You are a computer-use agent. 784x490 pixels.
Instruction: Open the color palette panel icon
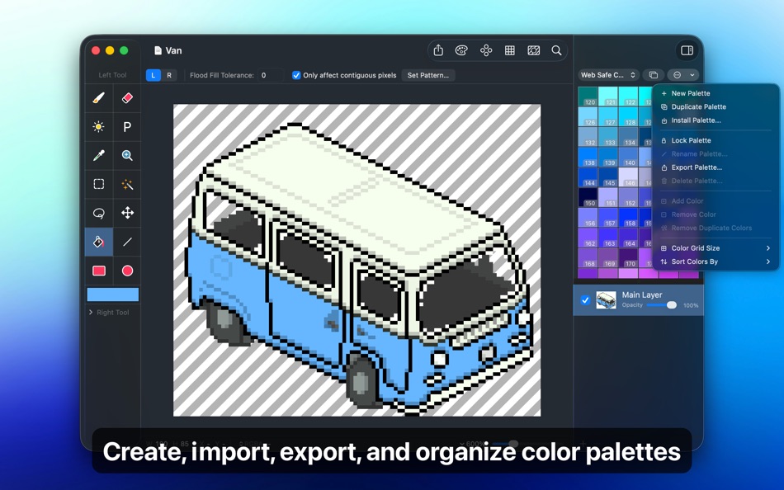pos(462,49)
